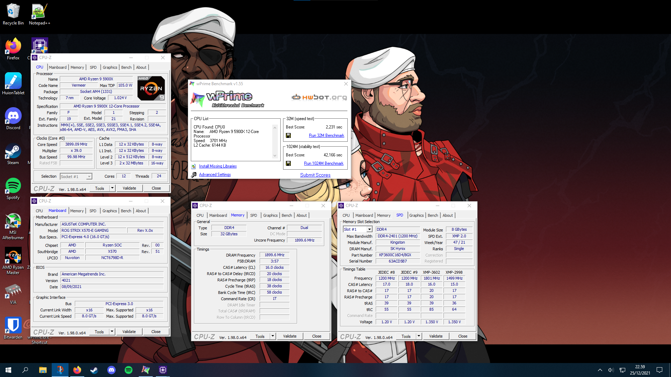The image size is (671, 377).
Task: Open the Windows Start menu
Action: [x=8, y=370]
